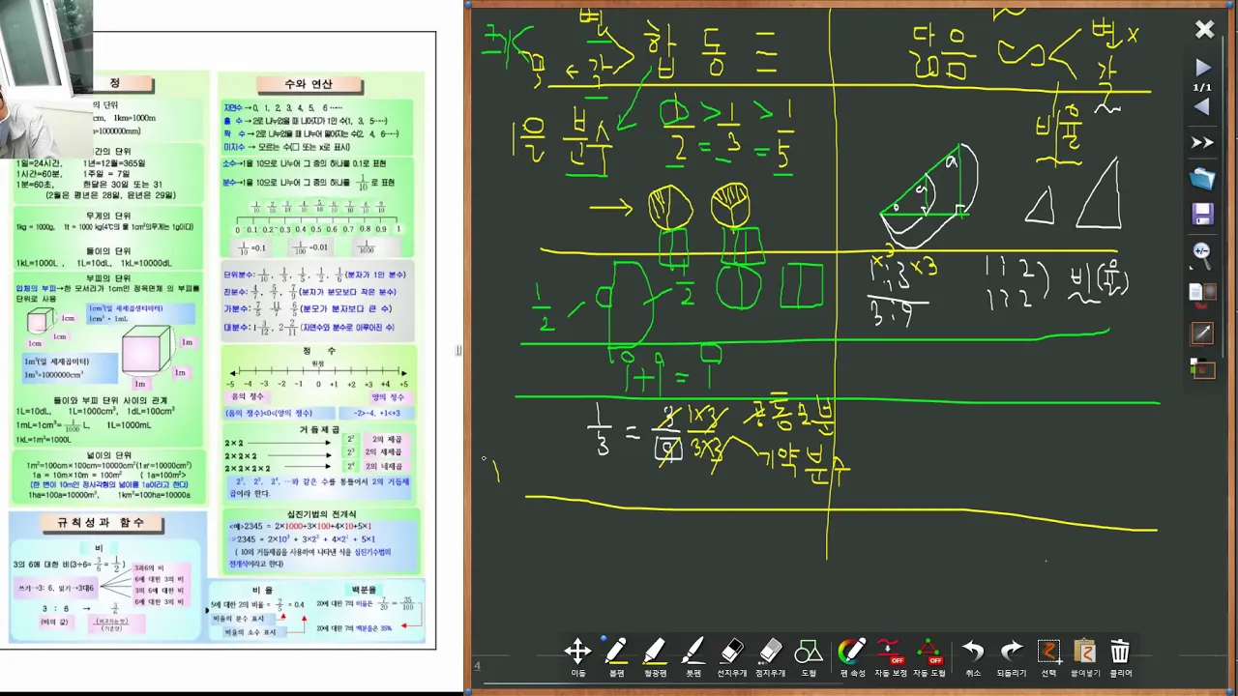Clear the board with 클리어 trash
Image resolution: width=1238 pixels, height=696 pixels.
(1120, 657)
